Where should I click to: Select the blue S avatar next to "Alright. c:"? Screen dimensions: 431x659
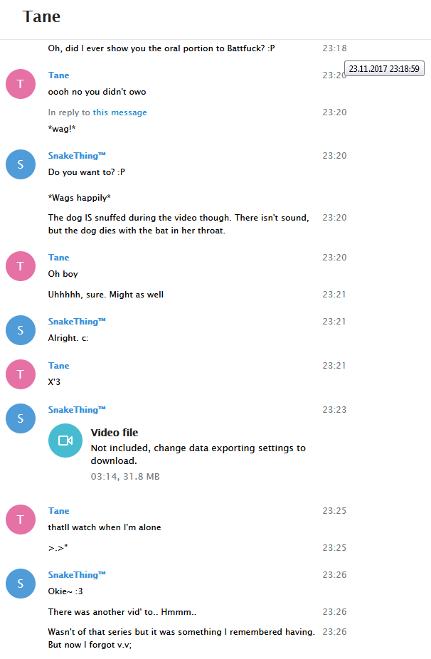21,330
